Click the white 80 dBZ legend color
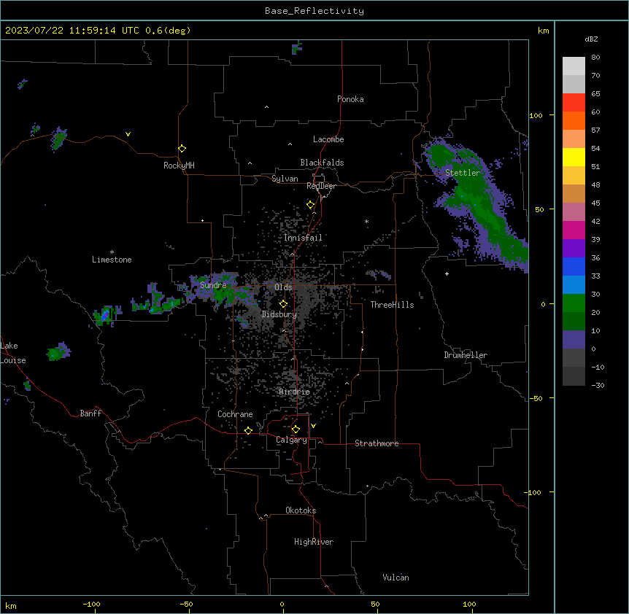 coord(574,66)
